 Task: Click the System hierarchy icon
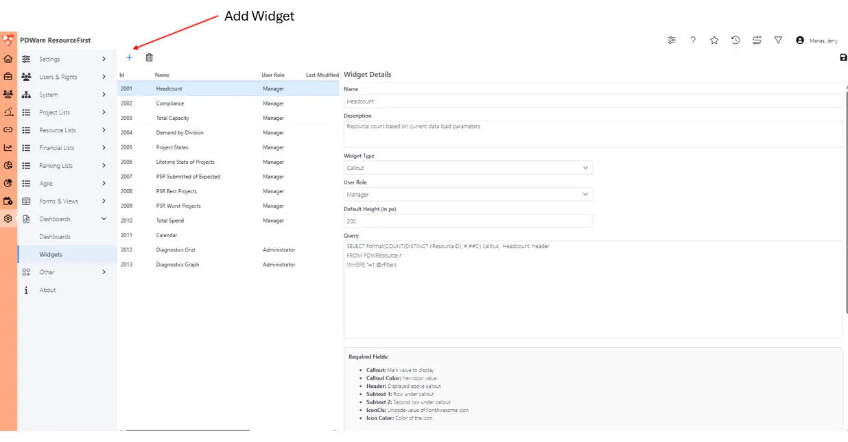26,95
